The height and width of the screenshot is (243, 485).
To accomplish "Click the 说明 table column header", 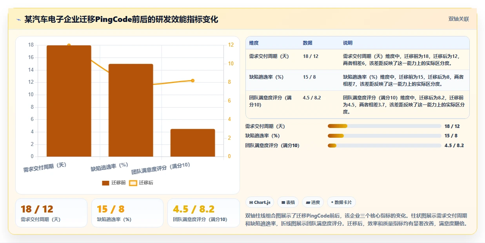I will tap(348, 43).
